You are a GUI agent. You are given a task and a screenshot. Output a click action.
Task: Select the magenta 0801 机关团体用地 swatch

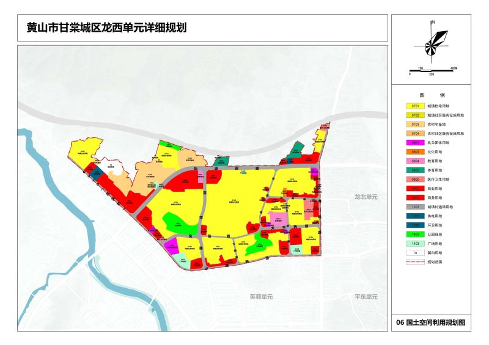415,142
